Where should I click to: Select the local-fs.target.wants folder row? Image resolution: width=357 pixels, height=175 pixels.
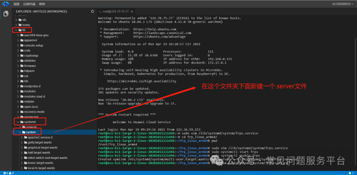54,168
